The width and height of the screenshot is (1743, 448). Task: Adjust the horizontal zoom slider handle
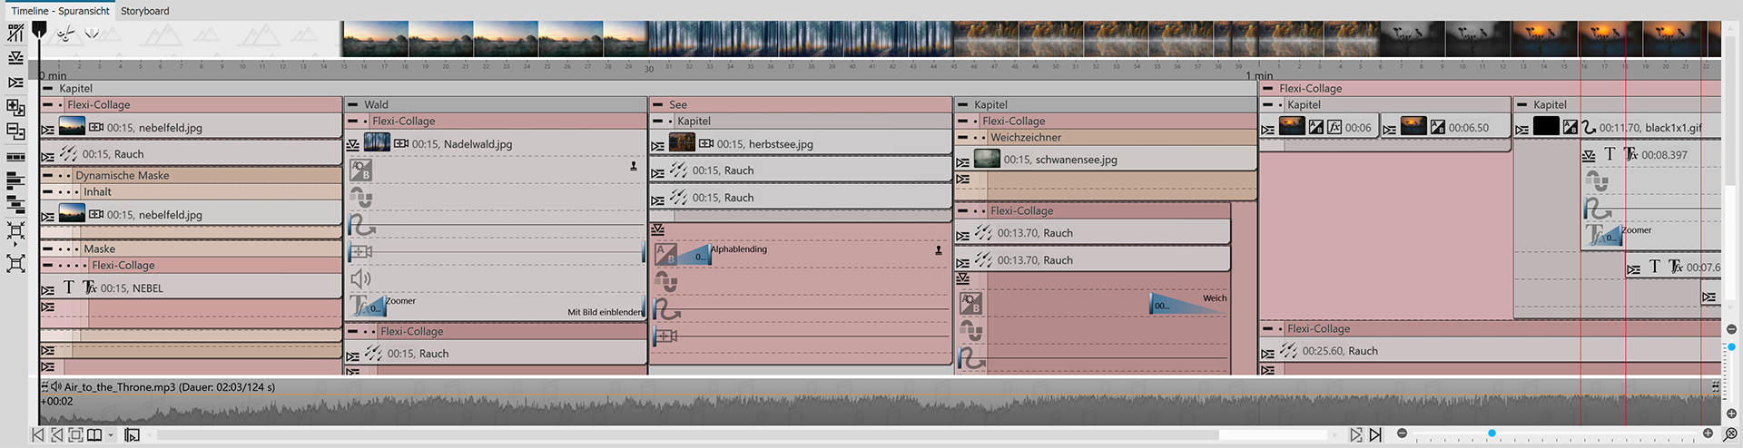click(x=1492, y=433)
